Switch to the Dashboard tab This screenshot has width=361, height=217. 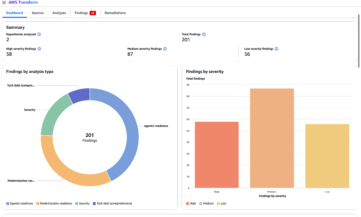(14, 13)
